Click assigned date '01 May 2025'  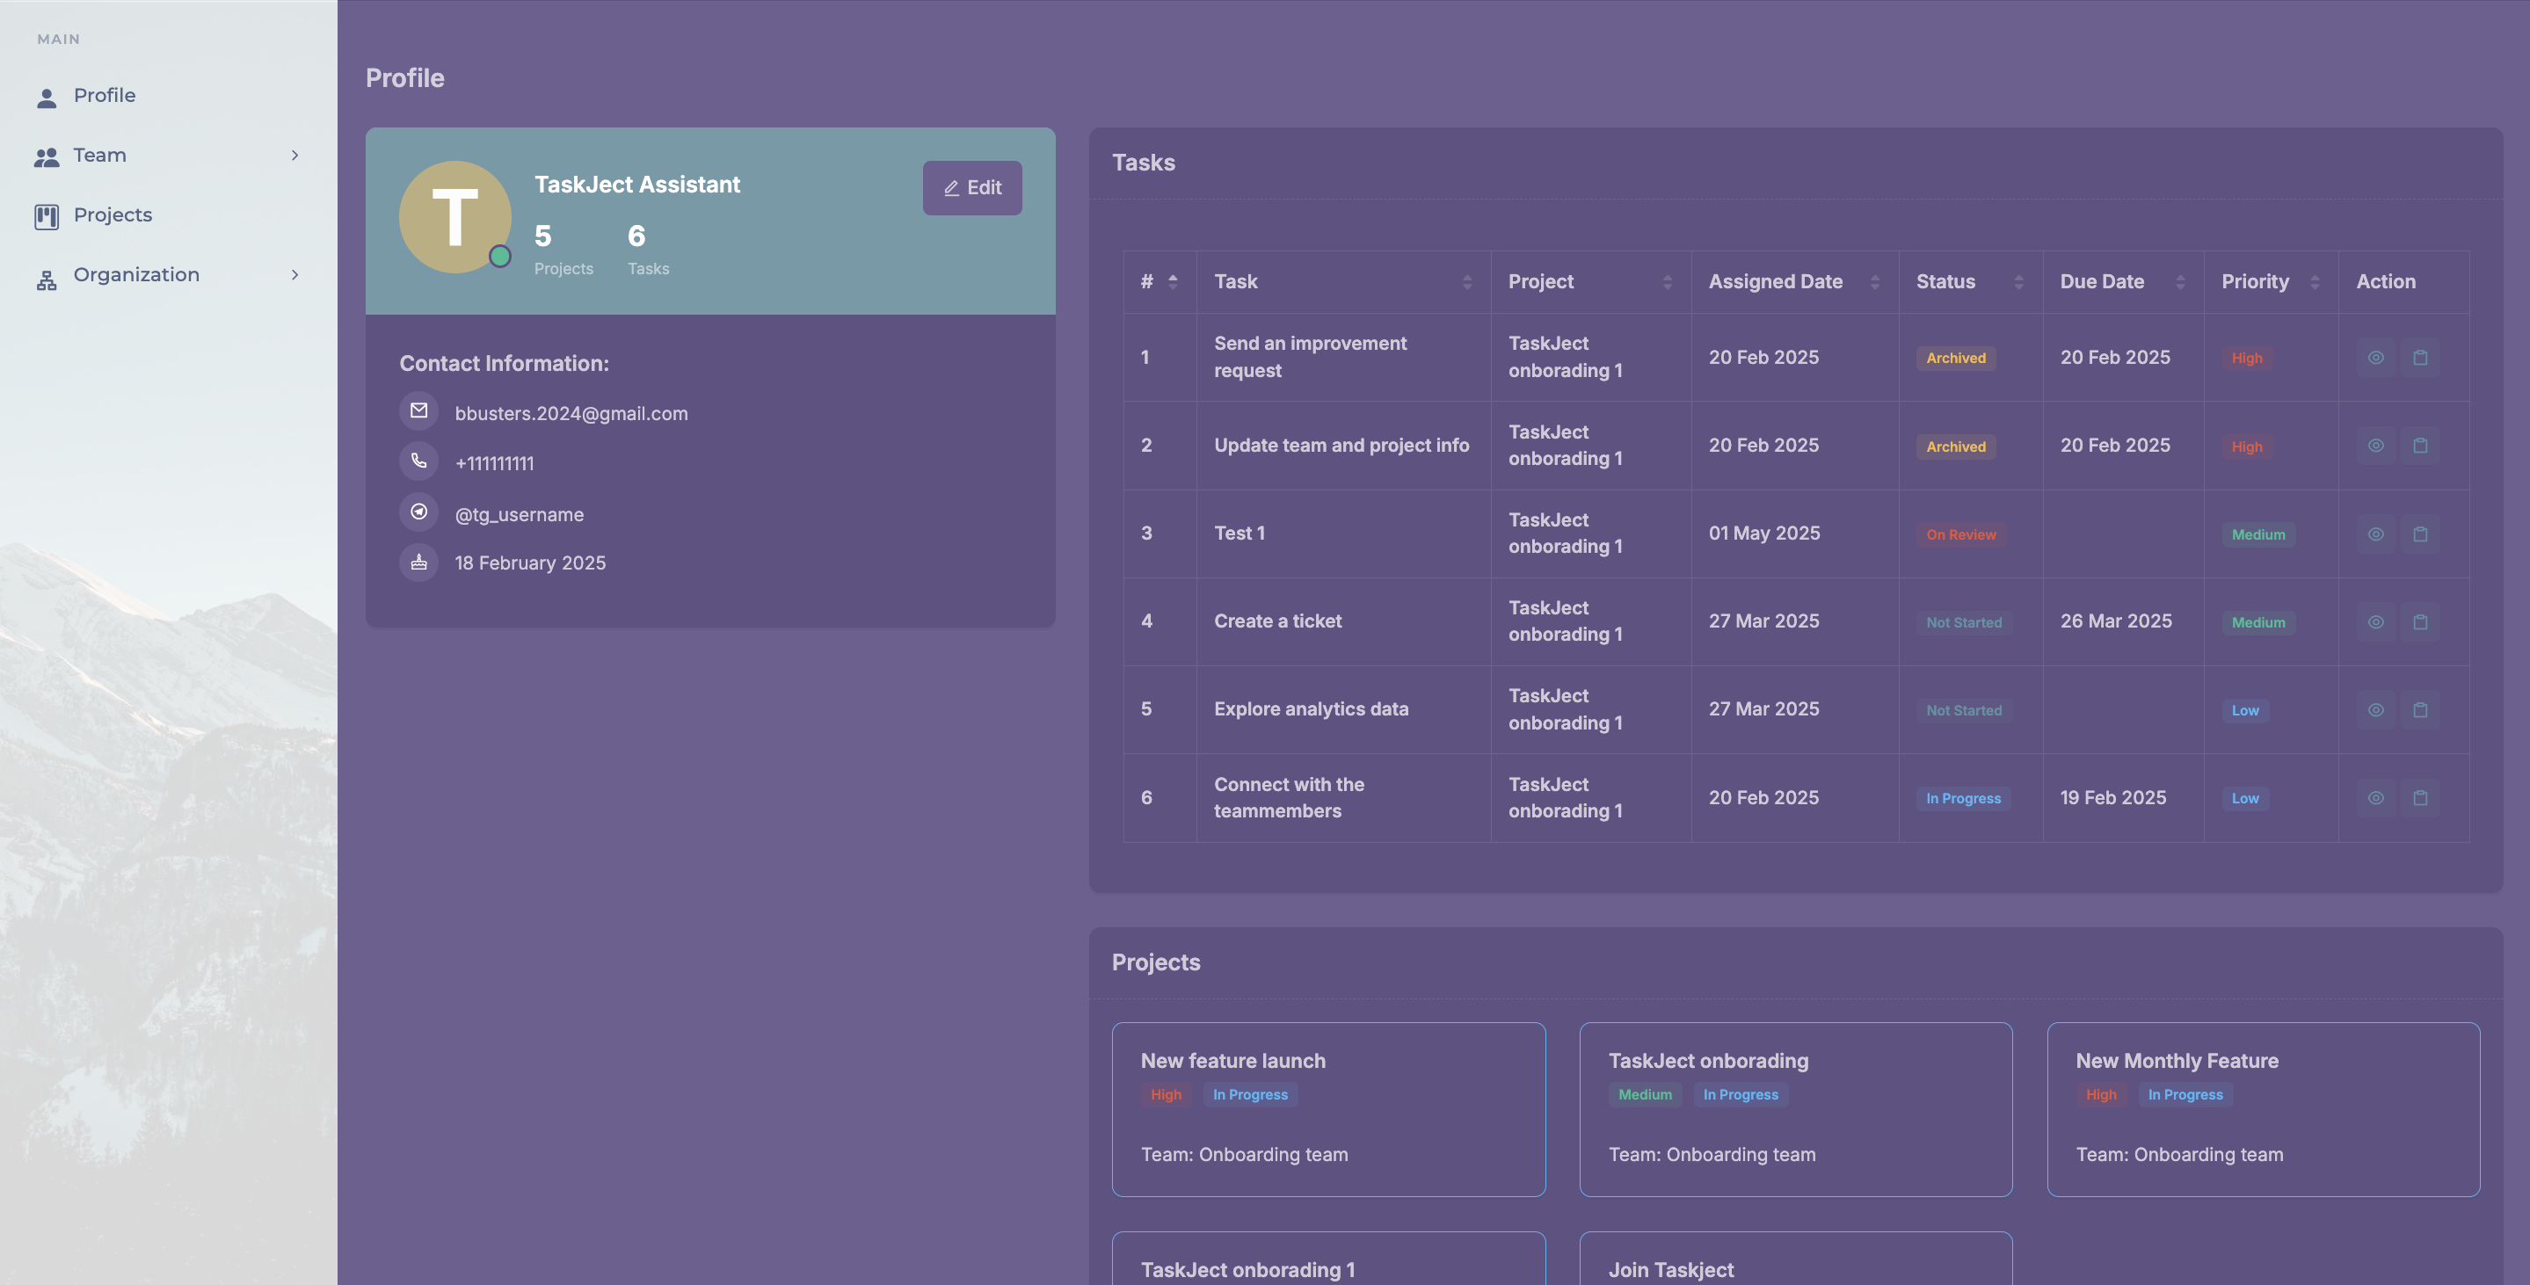1764,533
